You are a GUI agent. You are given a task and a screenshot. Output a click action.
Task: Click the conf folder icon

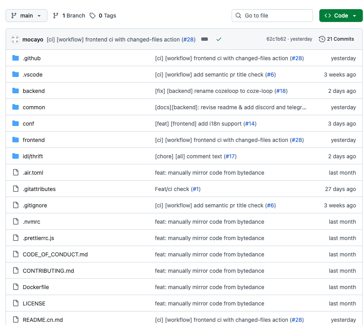point(16,123)
